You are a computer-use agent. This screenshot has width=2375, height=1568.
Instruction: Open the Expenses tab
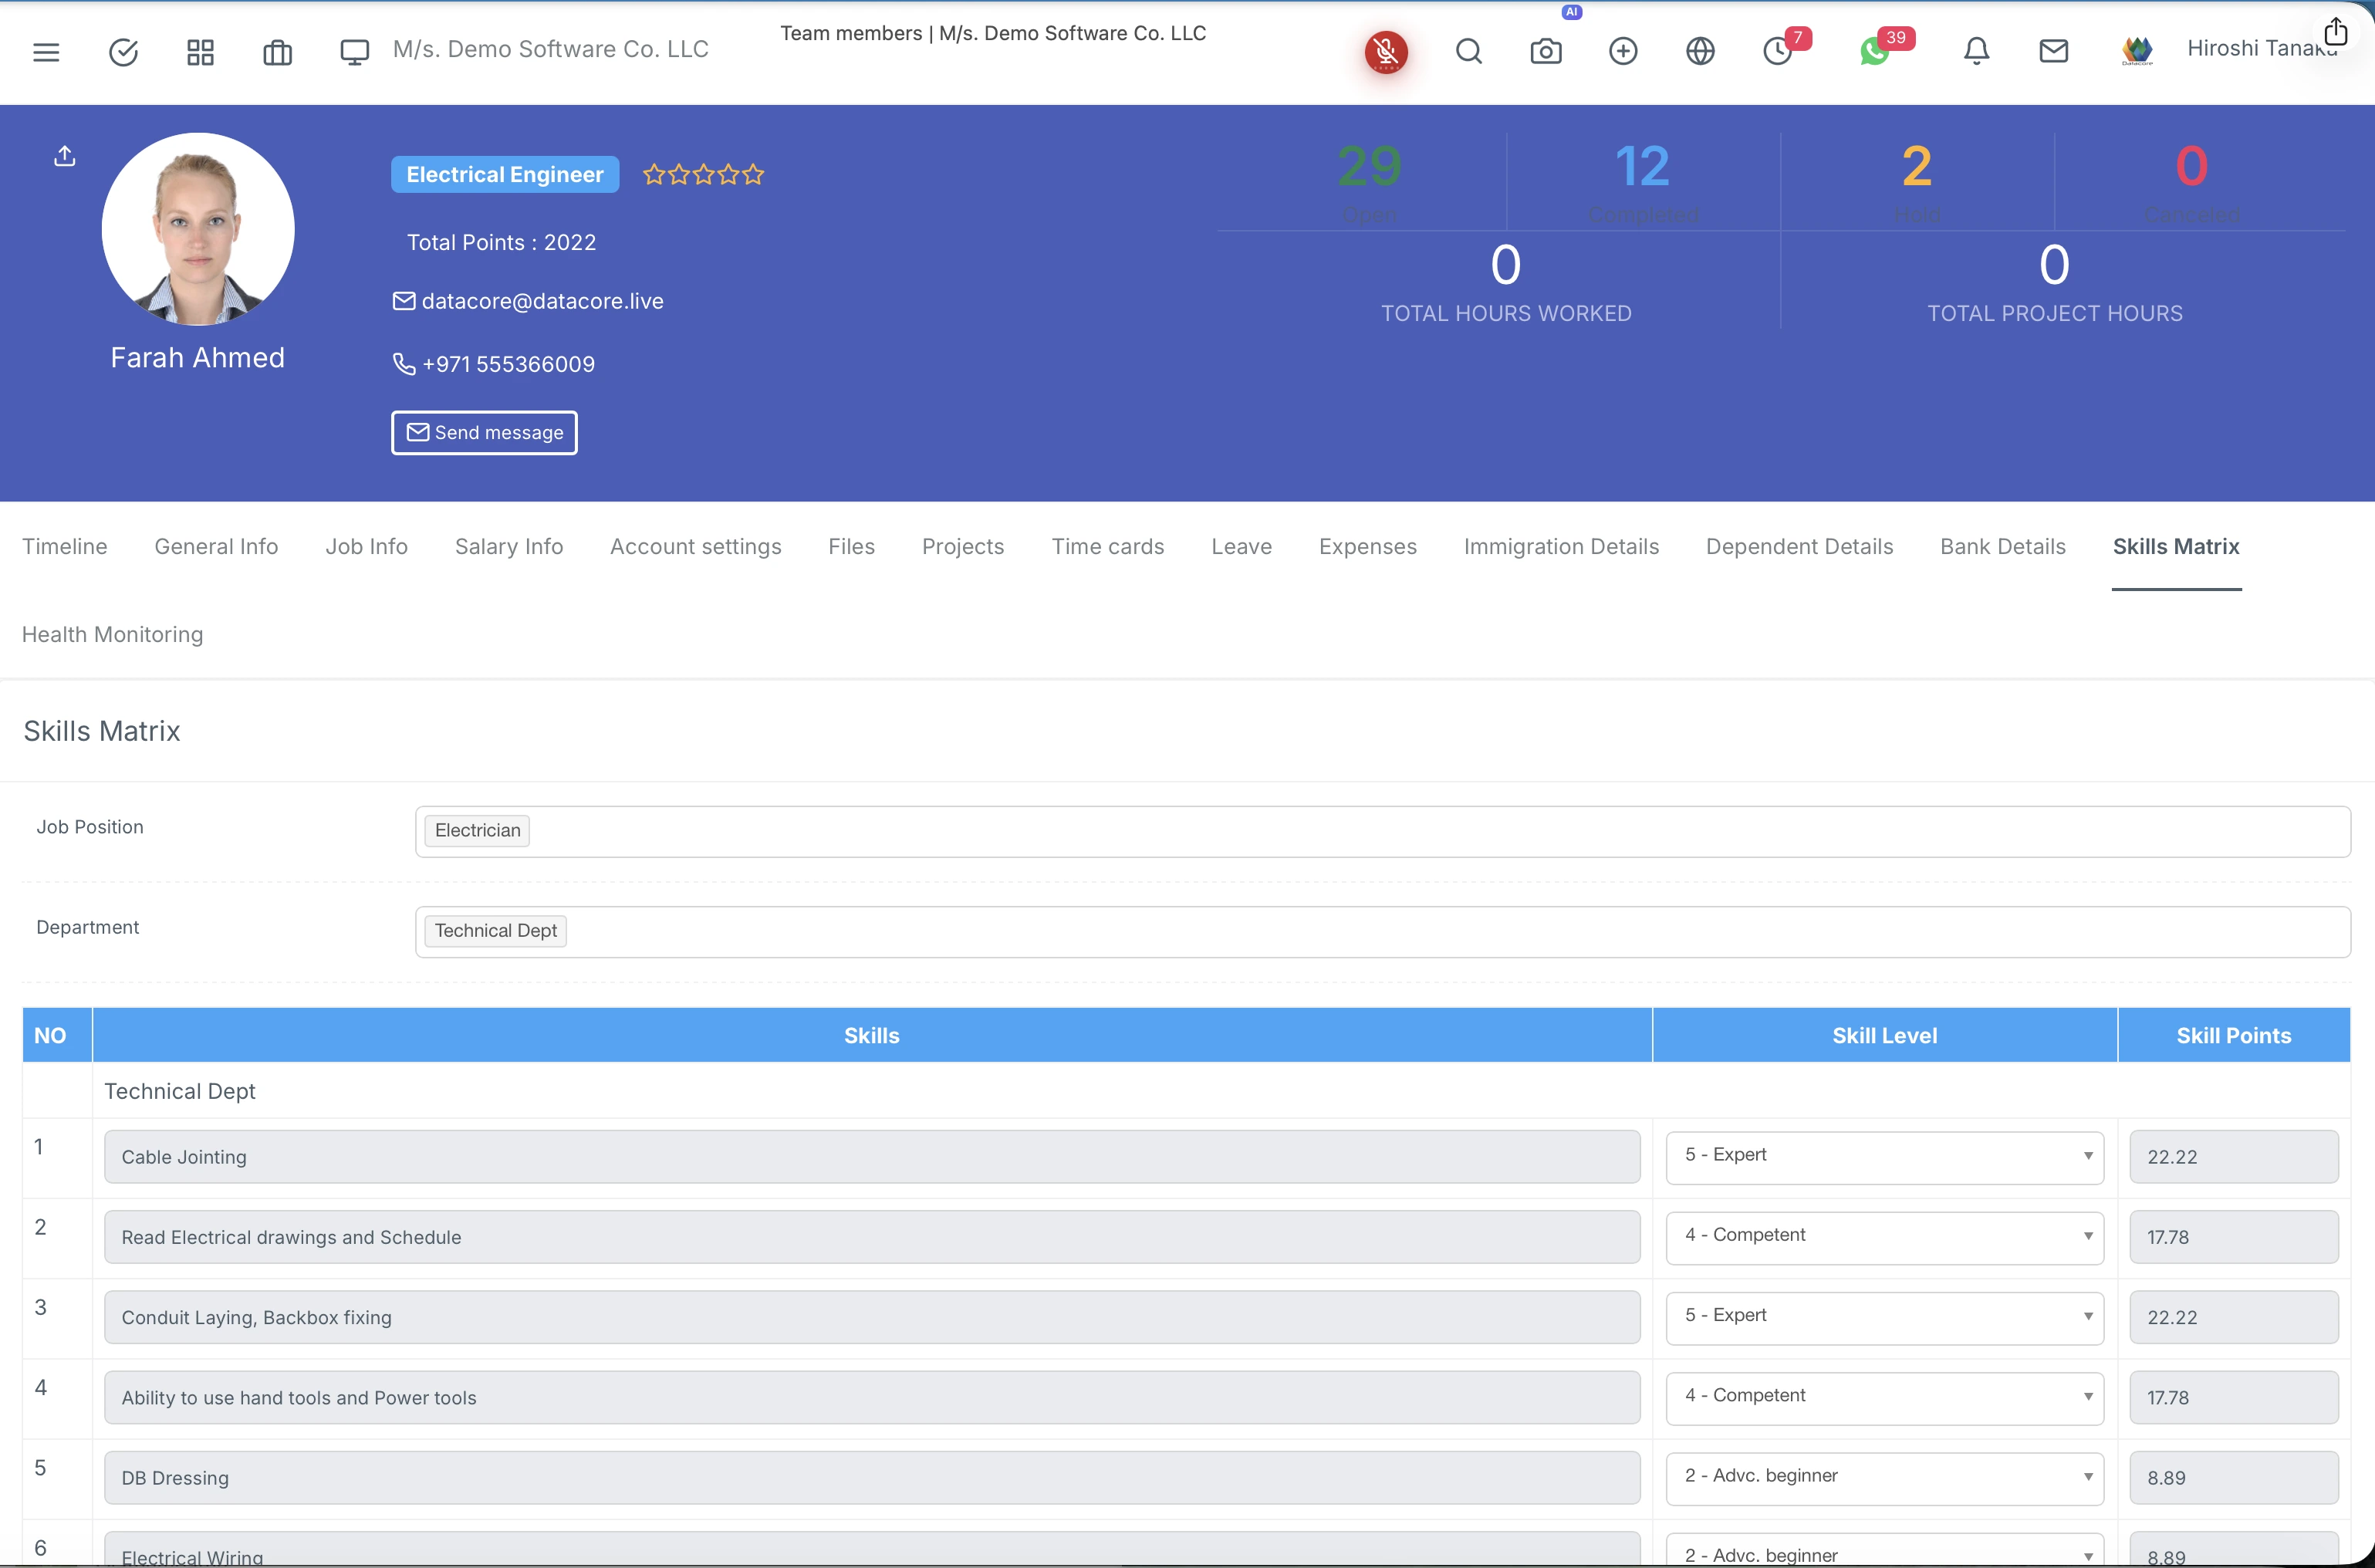1367,547
